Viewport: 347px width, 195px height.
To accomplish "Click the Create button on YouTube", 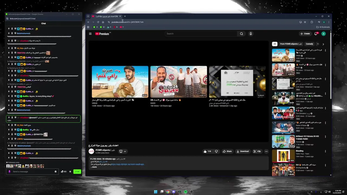I will click(x=305, y=34).
